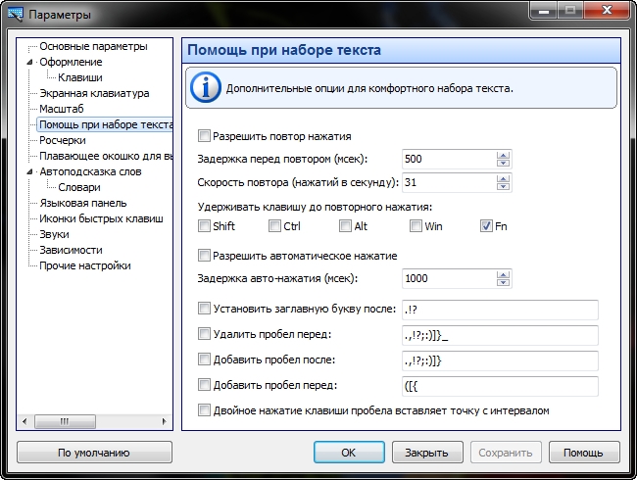Click the Удалить пробел перед text field
637x480 pixels.
coord(499,335)
